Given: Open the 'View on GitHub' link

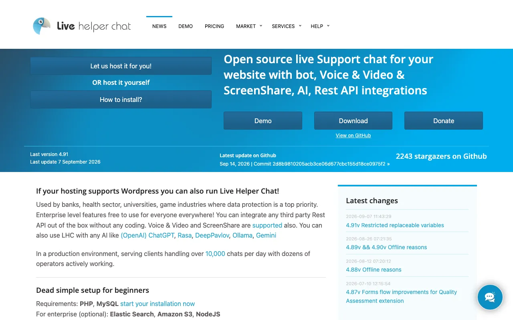Looking at the screenshot, I should click(353, 136).
